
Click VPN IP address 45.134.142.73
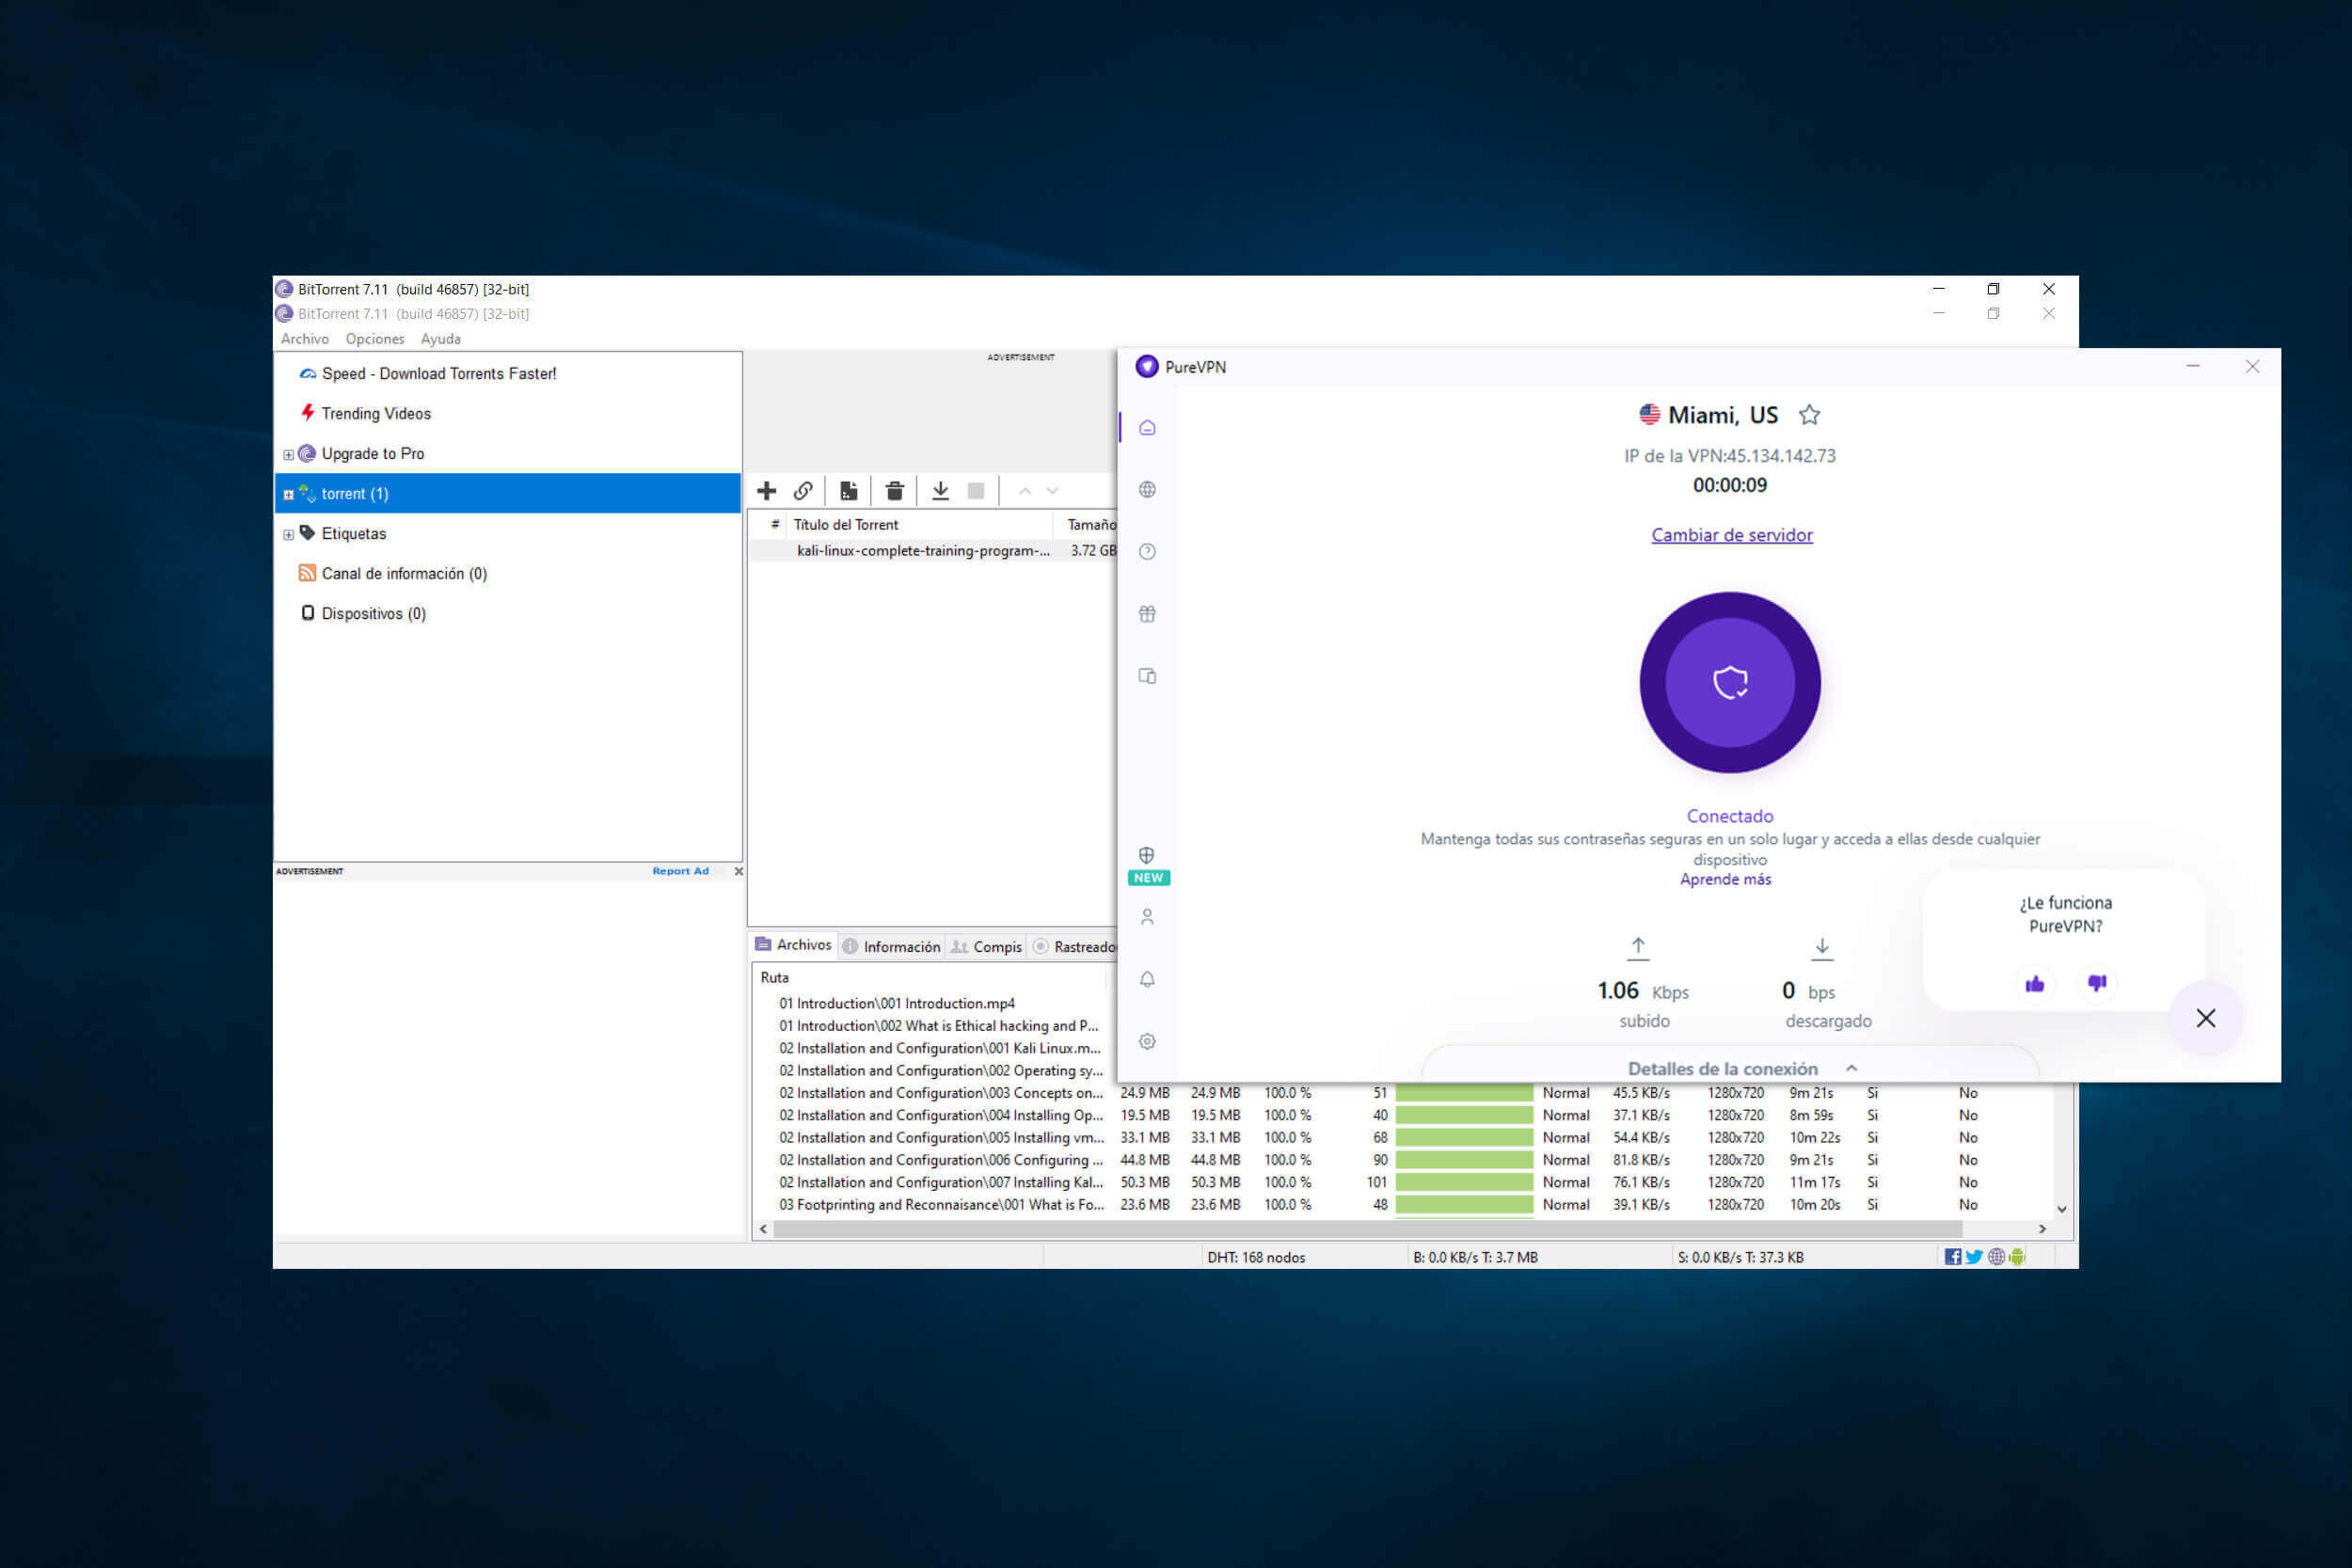click(x=1781, y=456)
